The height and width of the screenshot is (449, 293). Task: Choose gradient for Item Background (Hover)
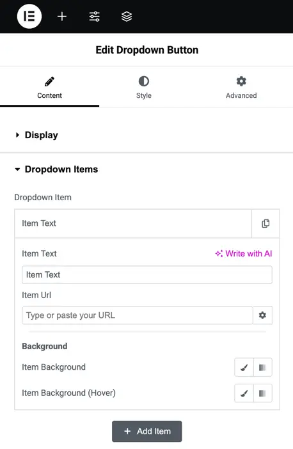tap(263, 393)
